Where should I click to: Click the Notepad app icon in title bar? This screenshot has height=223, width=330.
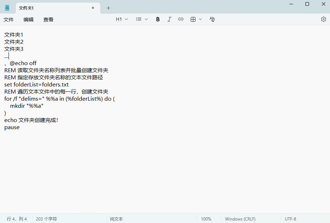pyautogui.click(x=7, y=8)
